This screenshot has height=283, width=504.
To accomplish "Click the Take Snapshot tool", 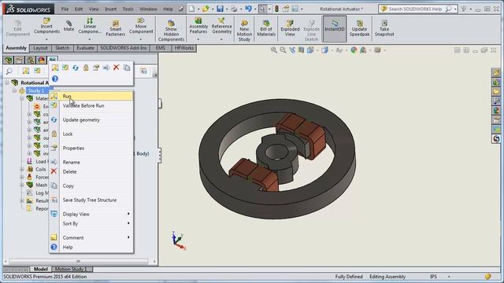I will coord(384,28).
